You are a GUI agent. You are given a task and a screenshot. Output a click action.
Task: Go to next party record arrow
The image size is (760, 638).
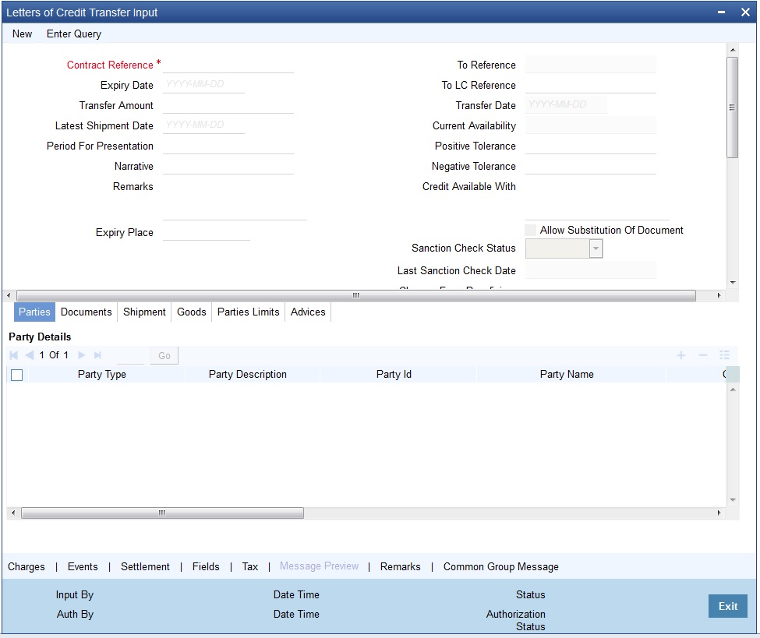(x=82, y=355)
